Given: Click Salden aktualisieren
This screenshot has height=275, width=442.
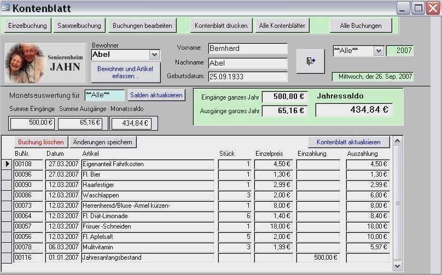Looking at the screenshot, I should [x=156, y=95].
